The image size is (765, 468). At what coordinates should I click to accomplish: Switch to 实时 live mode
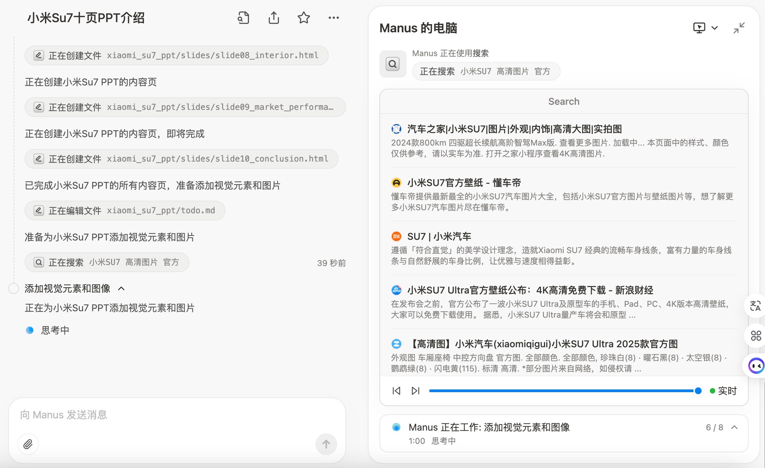click(723, 391)
